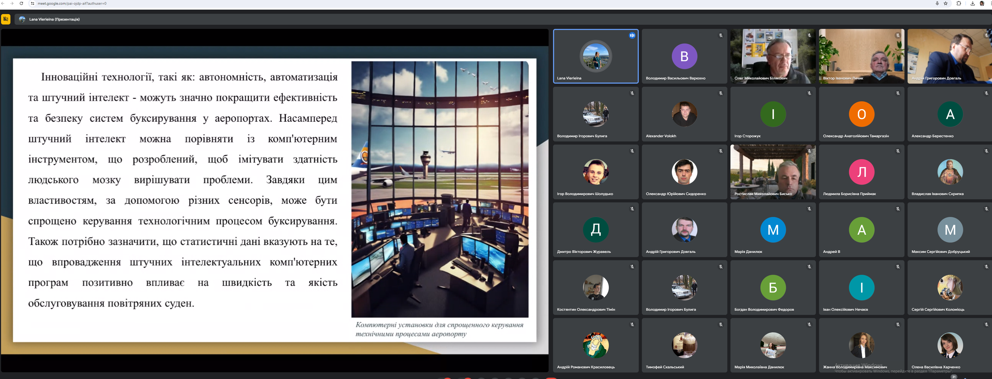Open the browser Downloads icon
This screenshot has height=379, width=992.
pyautogui.click(x=972, y=3)
